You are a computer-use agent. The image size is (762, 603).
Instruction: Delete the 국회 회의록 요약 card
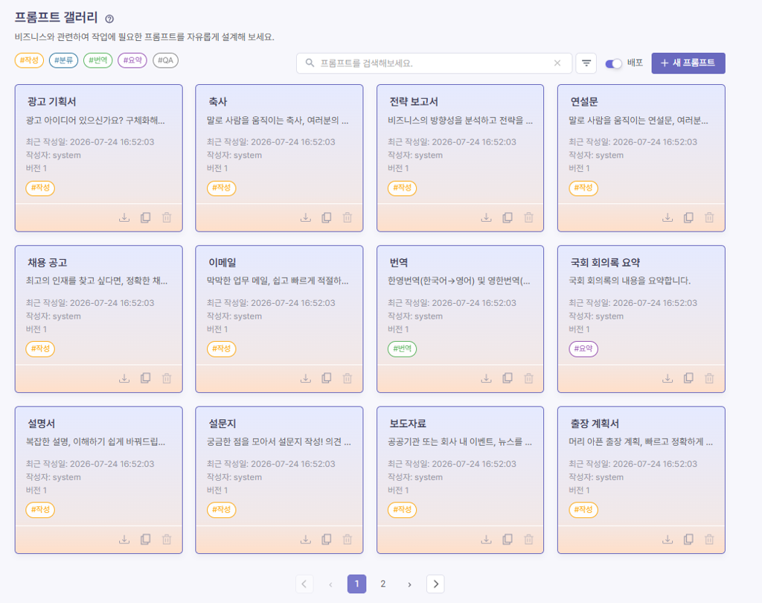(709, 378)
